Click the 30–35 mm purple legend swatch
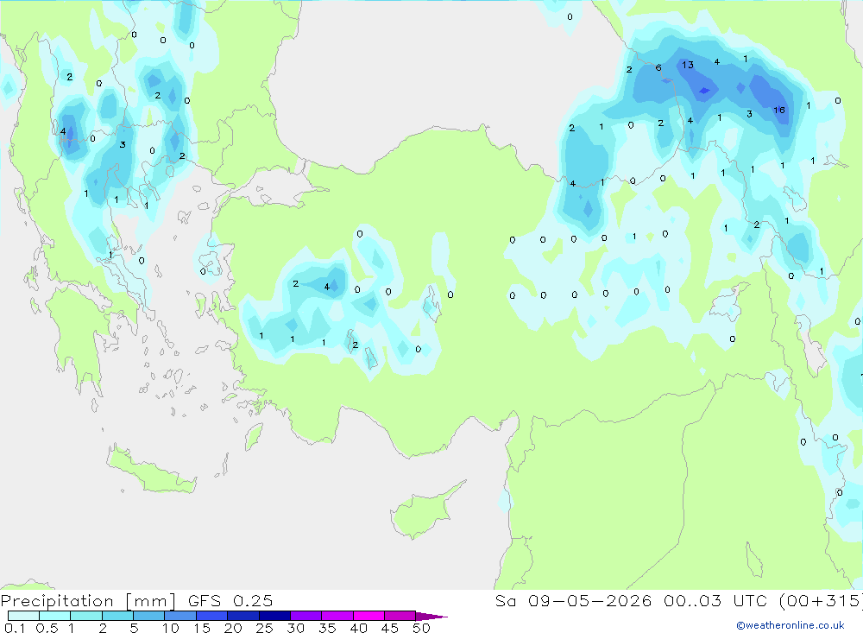The width and height of the screenshot is (863, 633). [x=306, y=616]
